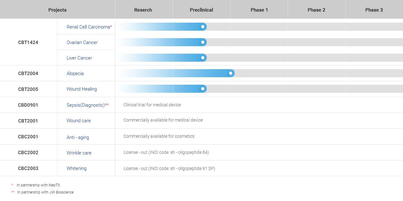The height and width of the screenshot is (201, 403).
Task: Open the Wound care link
Action: pos(79,121)
